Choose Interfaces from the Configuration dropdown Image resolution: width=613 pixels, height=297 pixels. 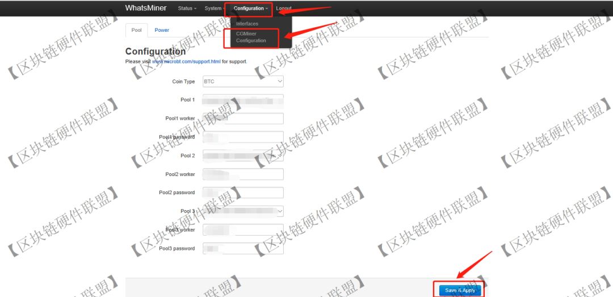click(247, 23)
